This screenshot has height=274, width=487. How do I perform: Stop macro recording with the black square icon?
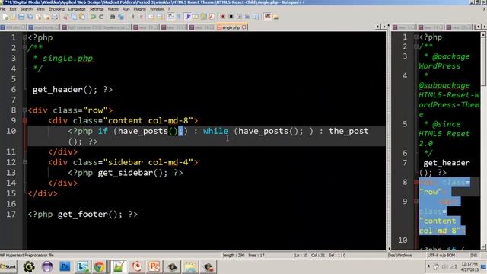pyautogui.click(x=231, y=17)
